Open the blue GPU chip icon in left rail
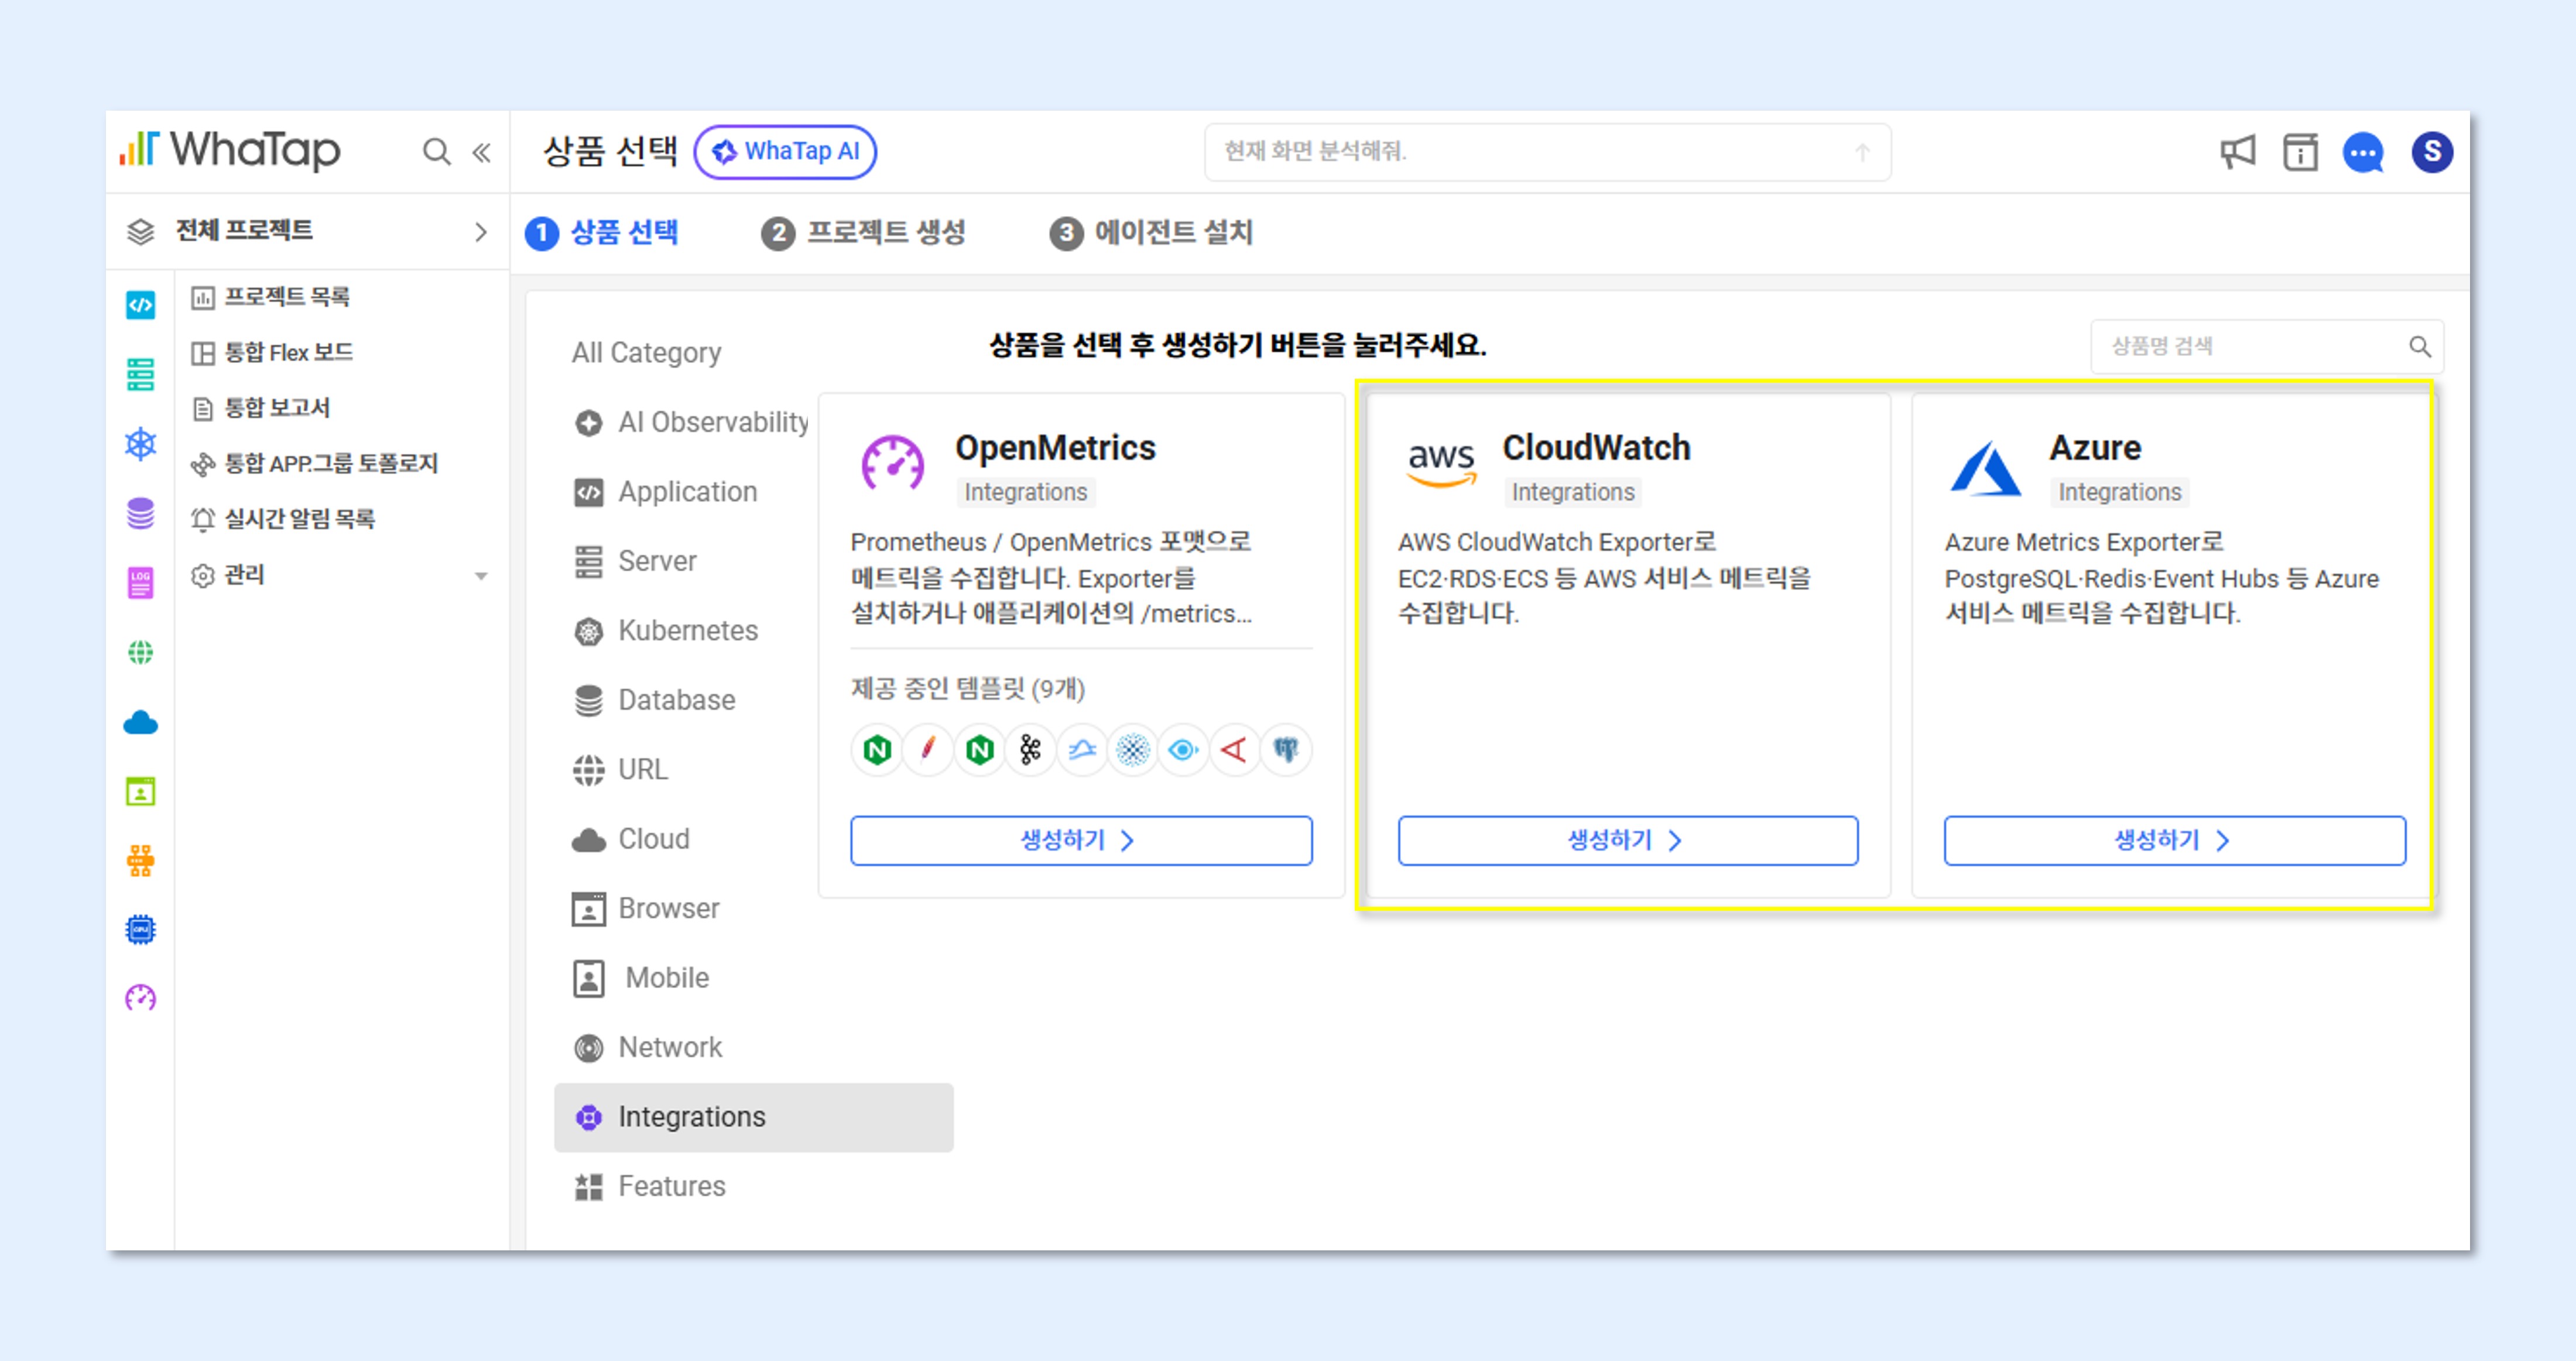 [x=140, y=929]
